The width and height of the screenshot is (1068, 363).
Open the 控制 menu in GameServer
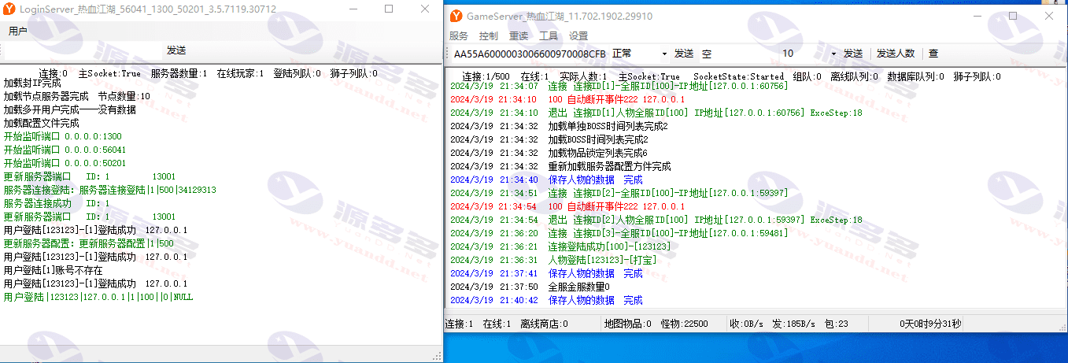(489, 36)
